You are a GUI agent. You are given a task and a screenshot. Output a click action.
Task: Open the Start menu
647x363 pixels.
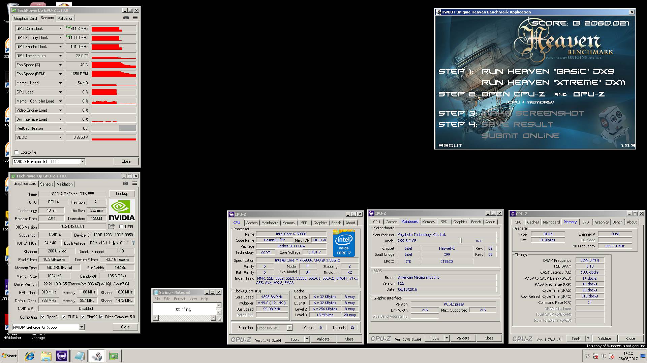coord(9,356)
